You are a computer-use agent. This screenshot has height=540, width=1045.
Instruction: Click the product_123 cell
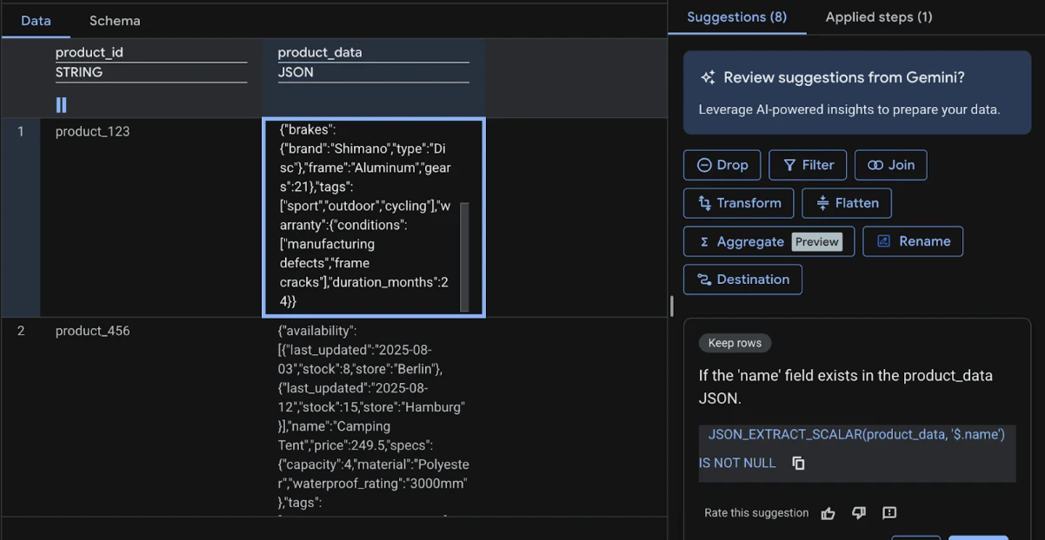pyautogui.click(x=92, y=131)
